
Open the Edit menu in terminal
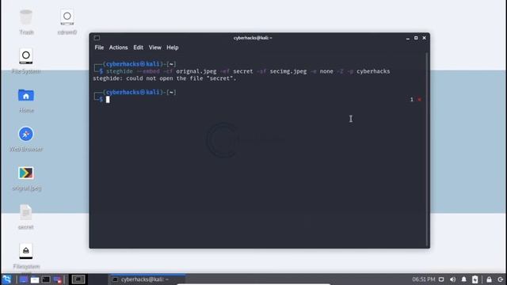(x=138, y=47)
